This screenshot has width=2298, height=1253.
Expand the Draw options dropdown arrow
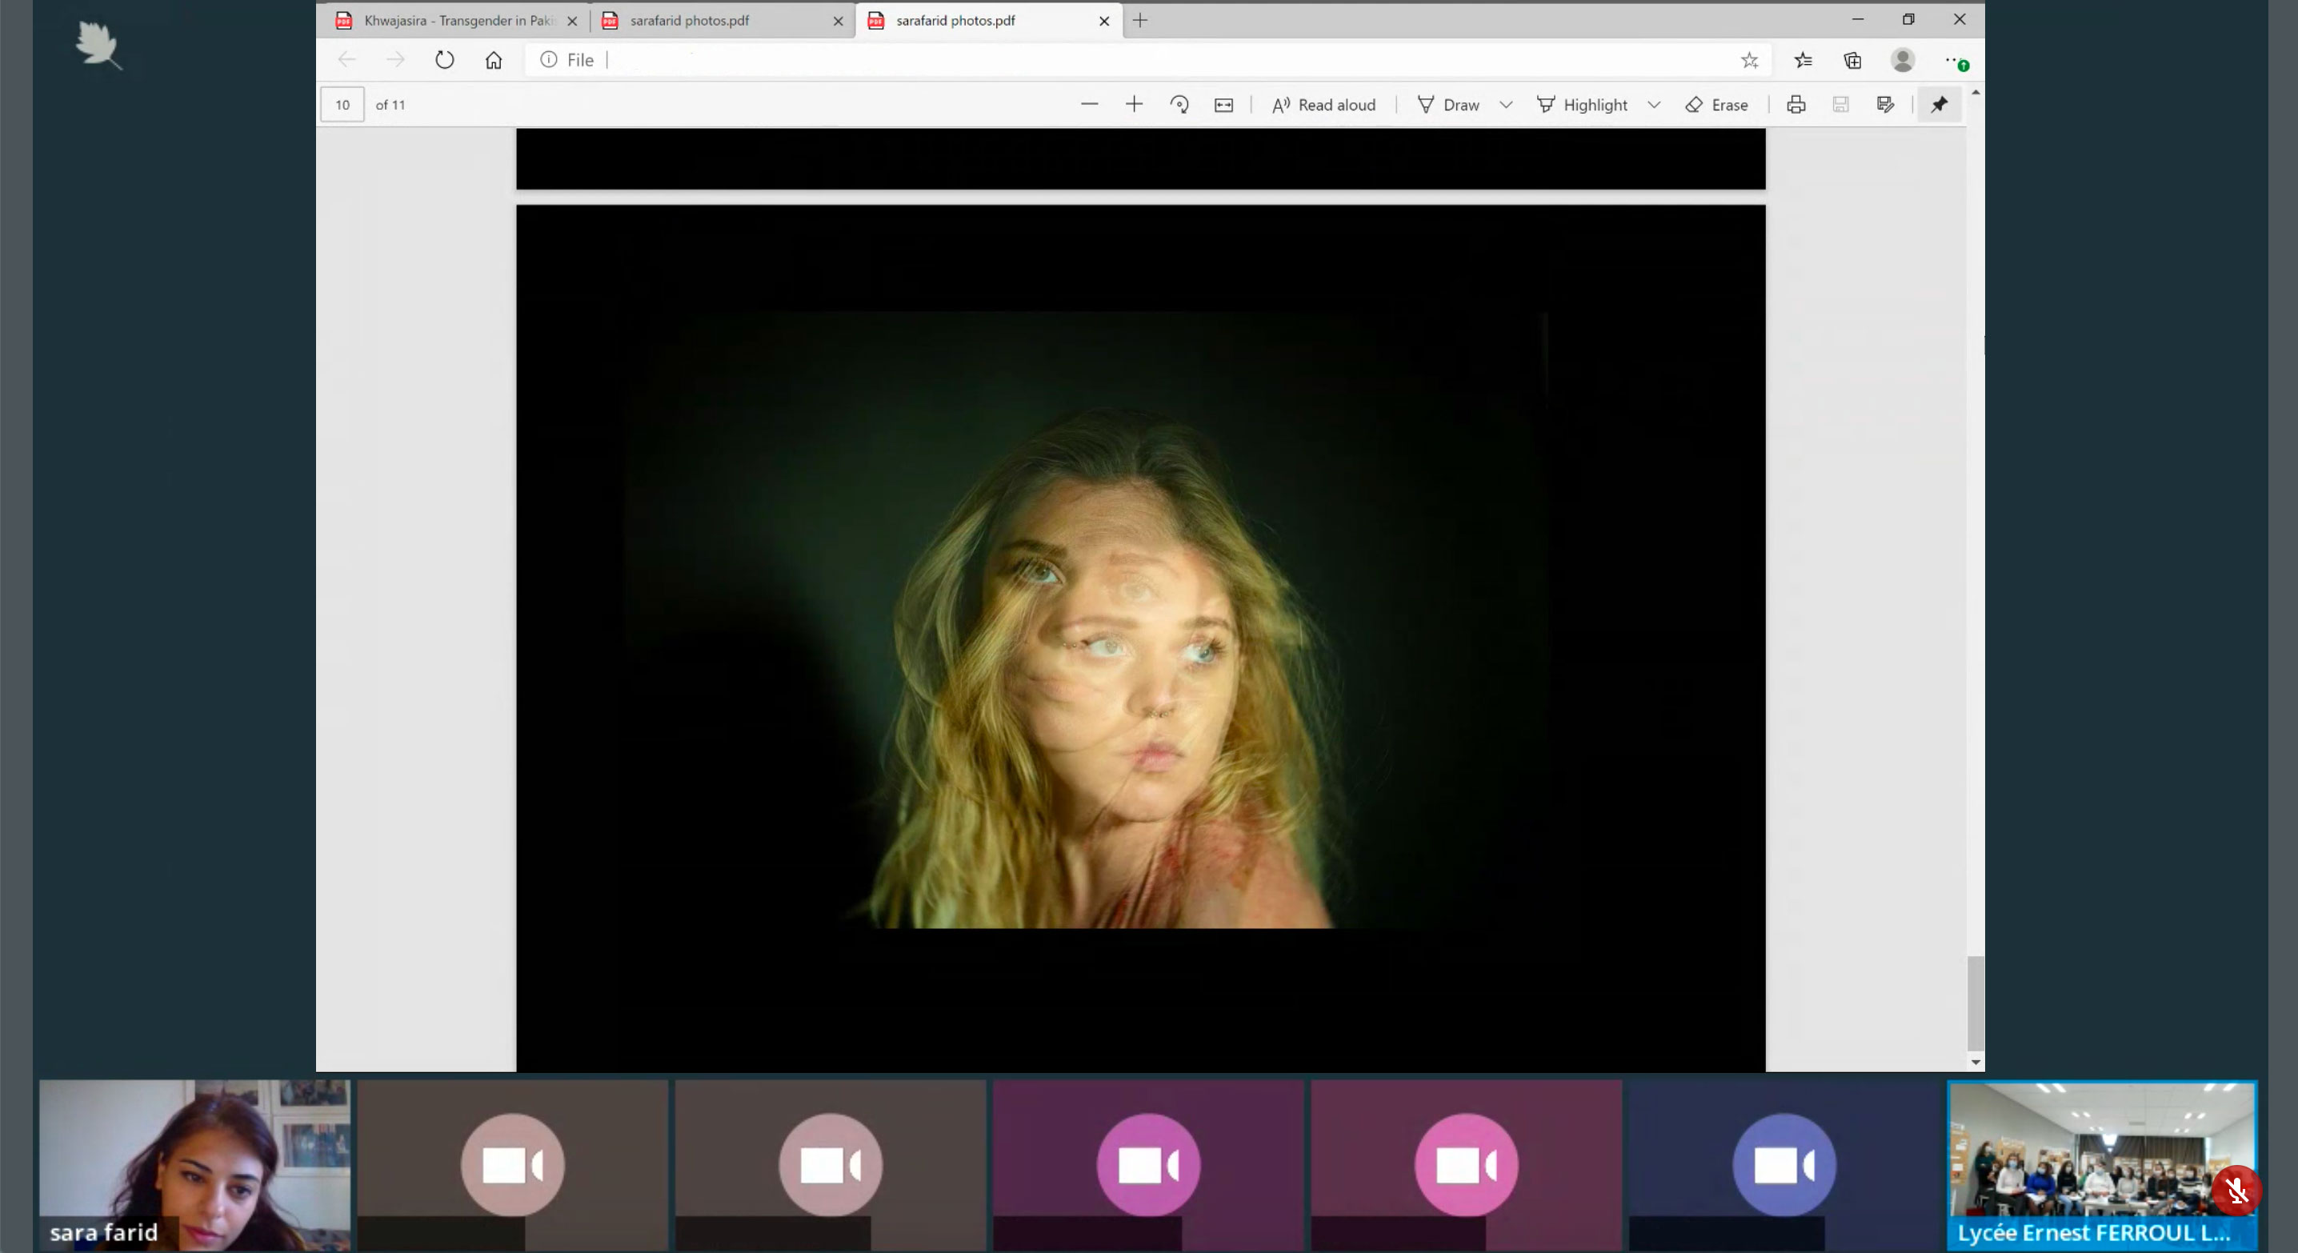click(x=1506, y=104)
